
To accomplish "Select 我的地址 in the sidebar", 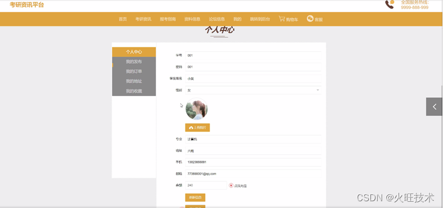I will tap(134, 81).
